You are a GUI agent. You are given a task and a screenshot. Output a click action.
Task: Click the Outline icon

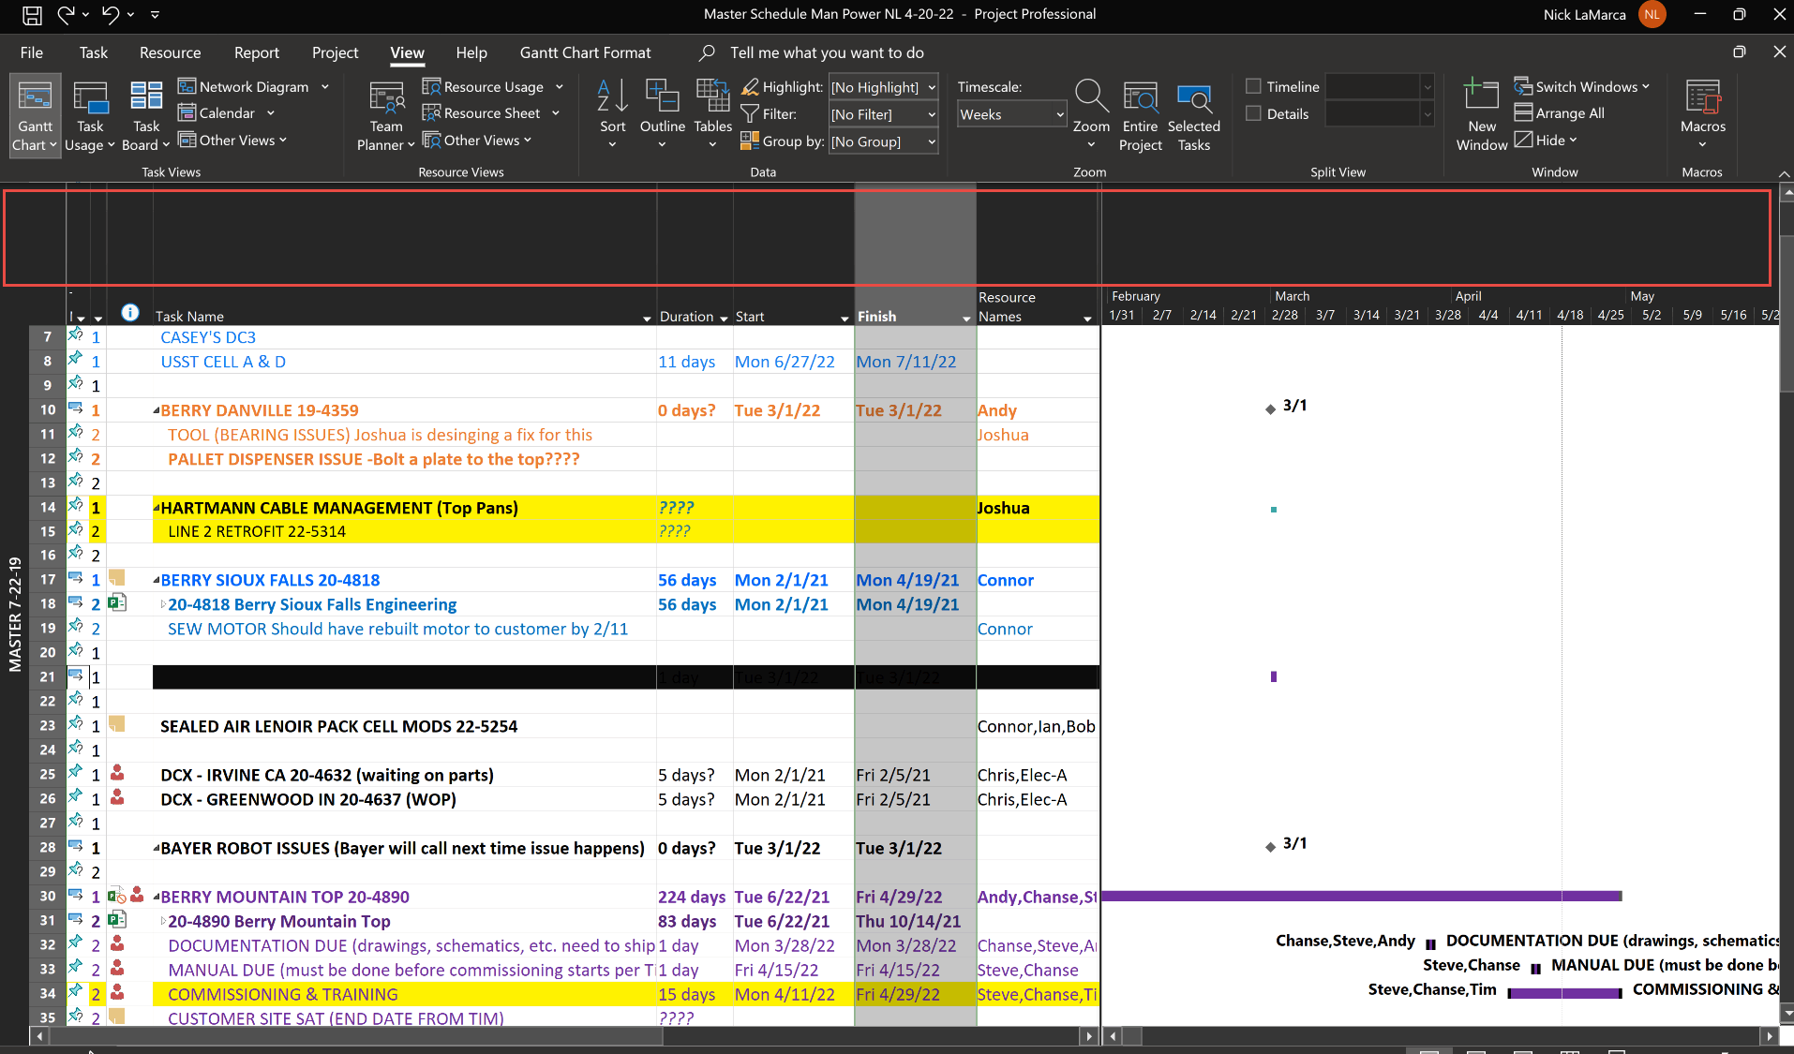pyautogui.click(x=662, y=113)
